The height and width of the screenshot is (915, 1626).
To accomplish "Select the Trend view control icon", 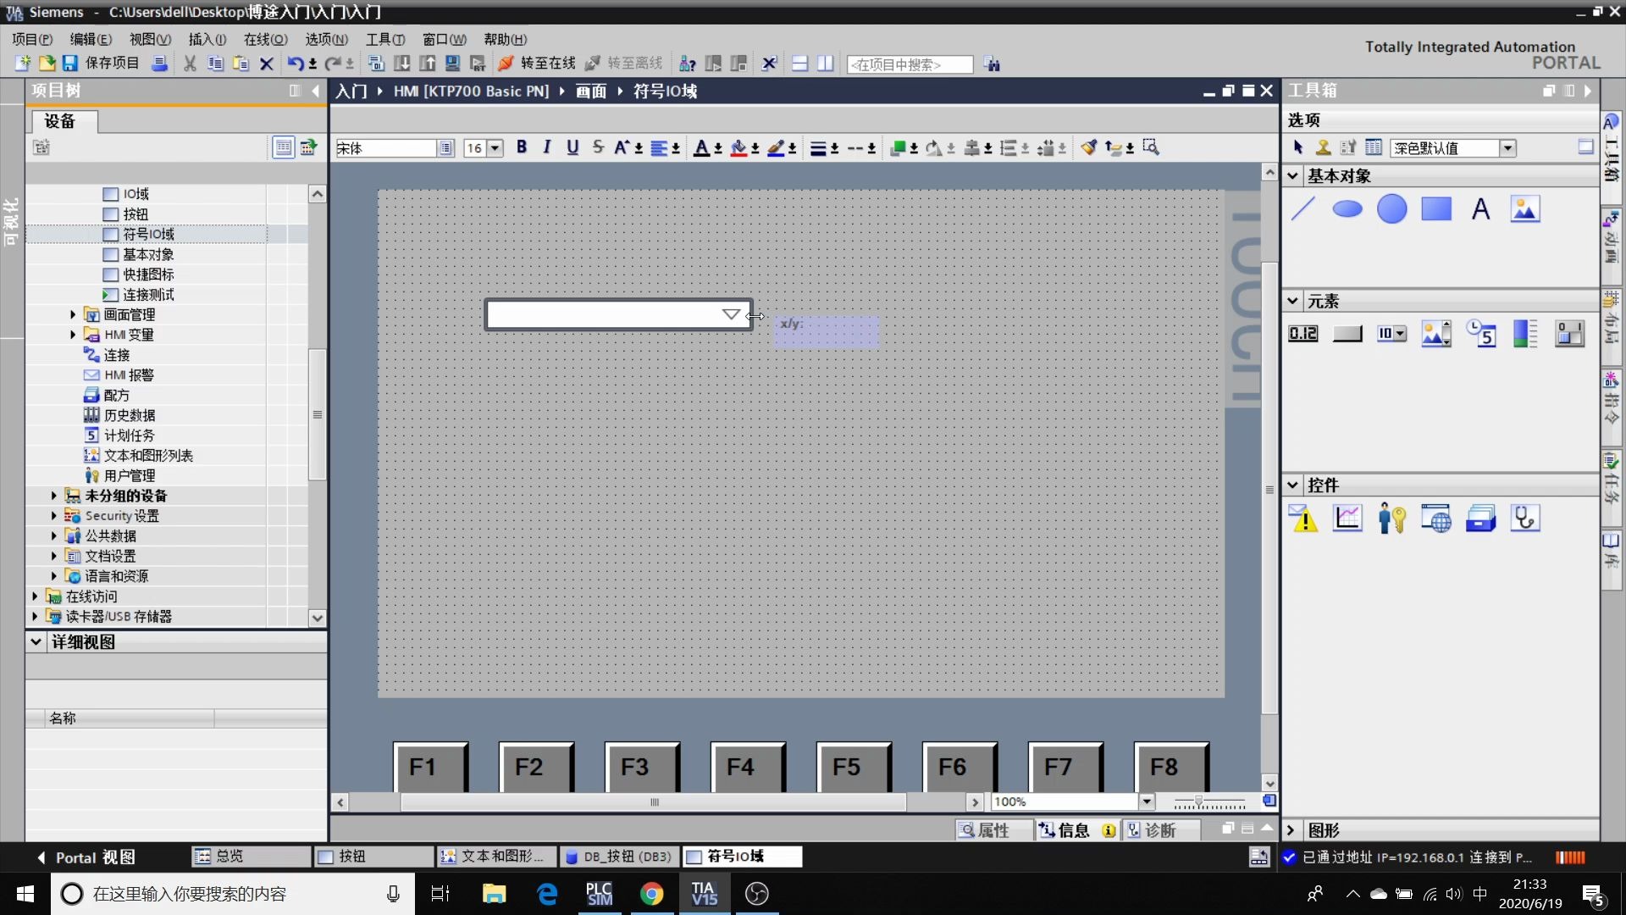I will coord(1347,518).
